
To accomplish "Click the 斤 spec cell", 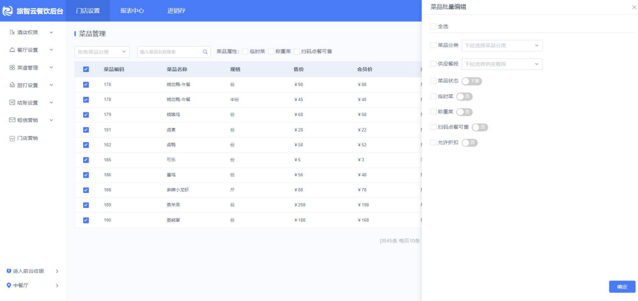I will coord(232,190).
